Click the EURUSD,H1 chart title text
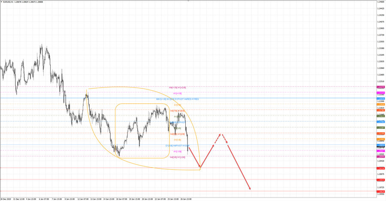The width and height of the screenshot is (386, 201). click(x=8, y=2)
